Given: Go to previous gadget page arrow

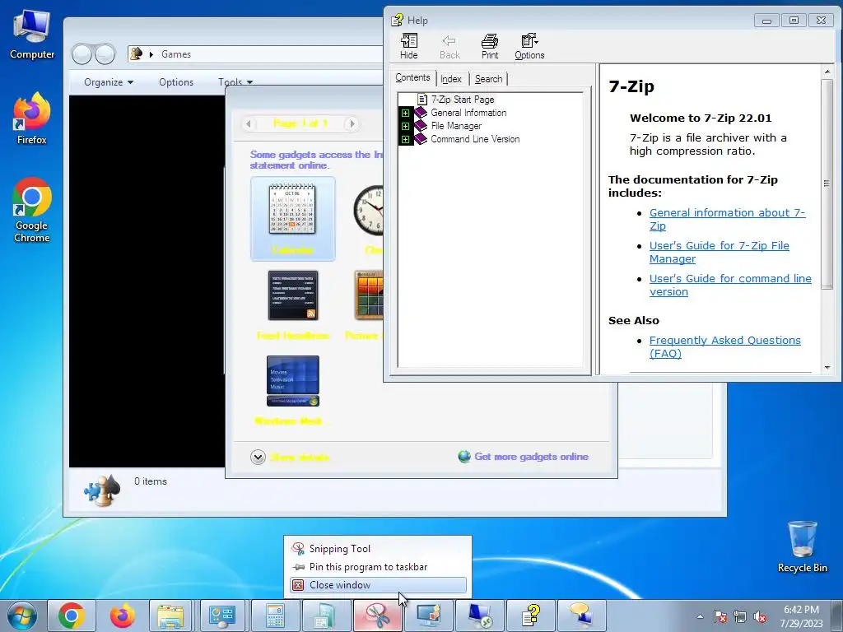Looking at the screenshot, I should [x=249, y=123].
